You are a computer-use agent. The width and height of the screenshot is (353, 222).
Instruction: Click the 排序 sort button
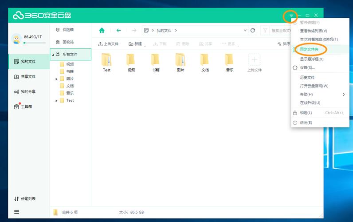pos(284,44)
